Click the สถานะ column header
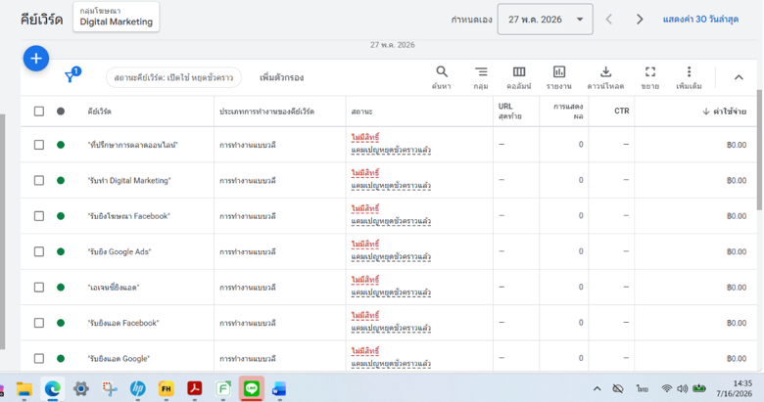The image size is (764, 402). pos(361,112)
